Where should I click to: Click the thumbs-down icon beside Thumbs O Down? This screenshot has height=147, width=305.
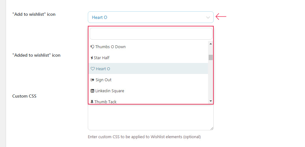tap(93, 47)
